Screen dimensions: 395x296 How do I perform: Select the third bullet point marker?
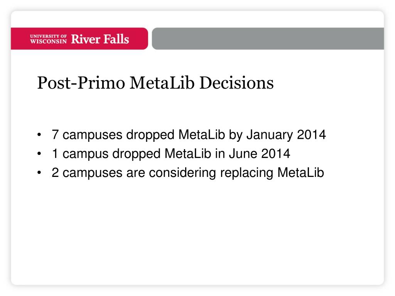pyautogui.click(x=39, y=173)
